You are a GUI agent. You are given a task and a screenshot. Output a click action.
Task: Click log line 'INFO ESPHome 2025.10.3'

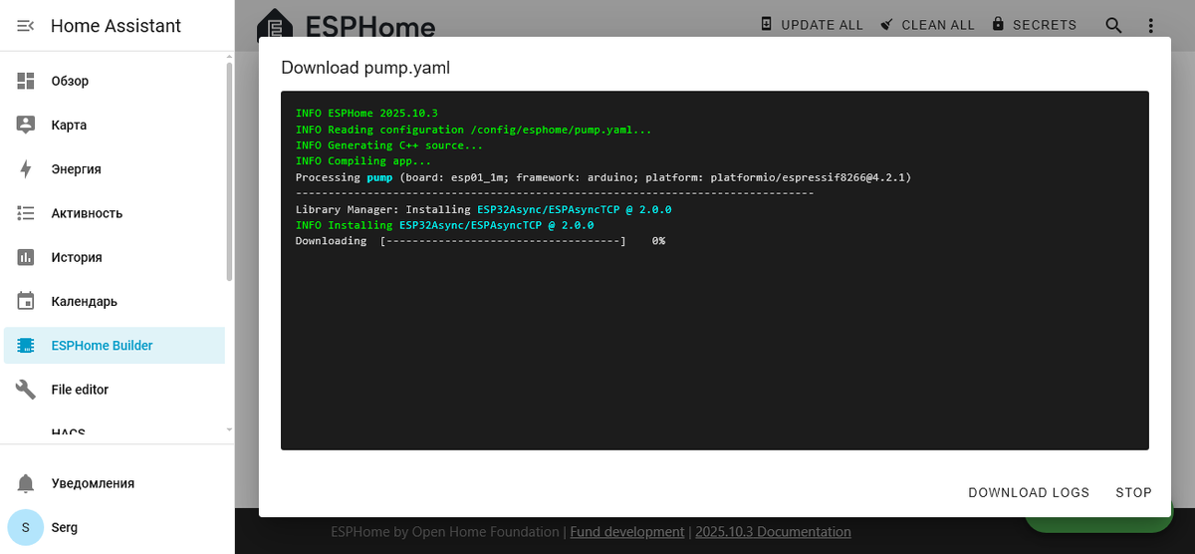coord(366,114)
